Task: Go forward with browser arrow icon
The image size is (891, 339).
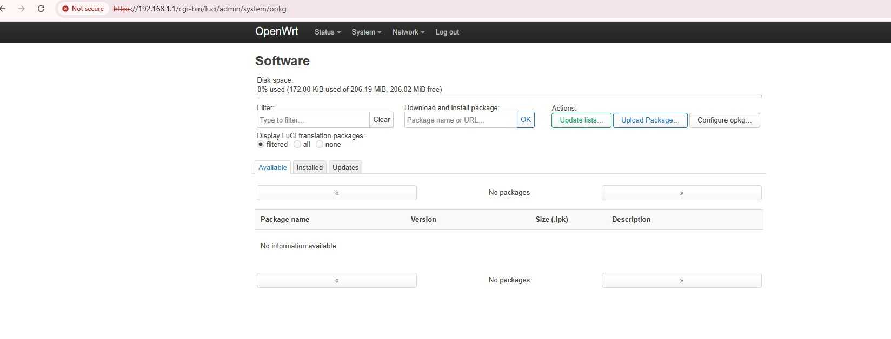Action: 21,9
